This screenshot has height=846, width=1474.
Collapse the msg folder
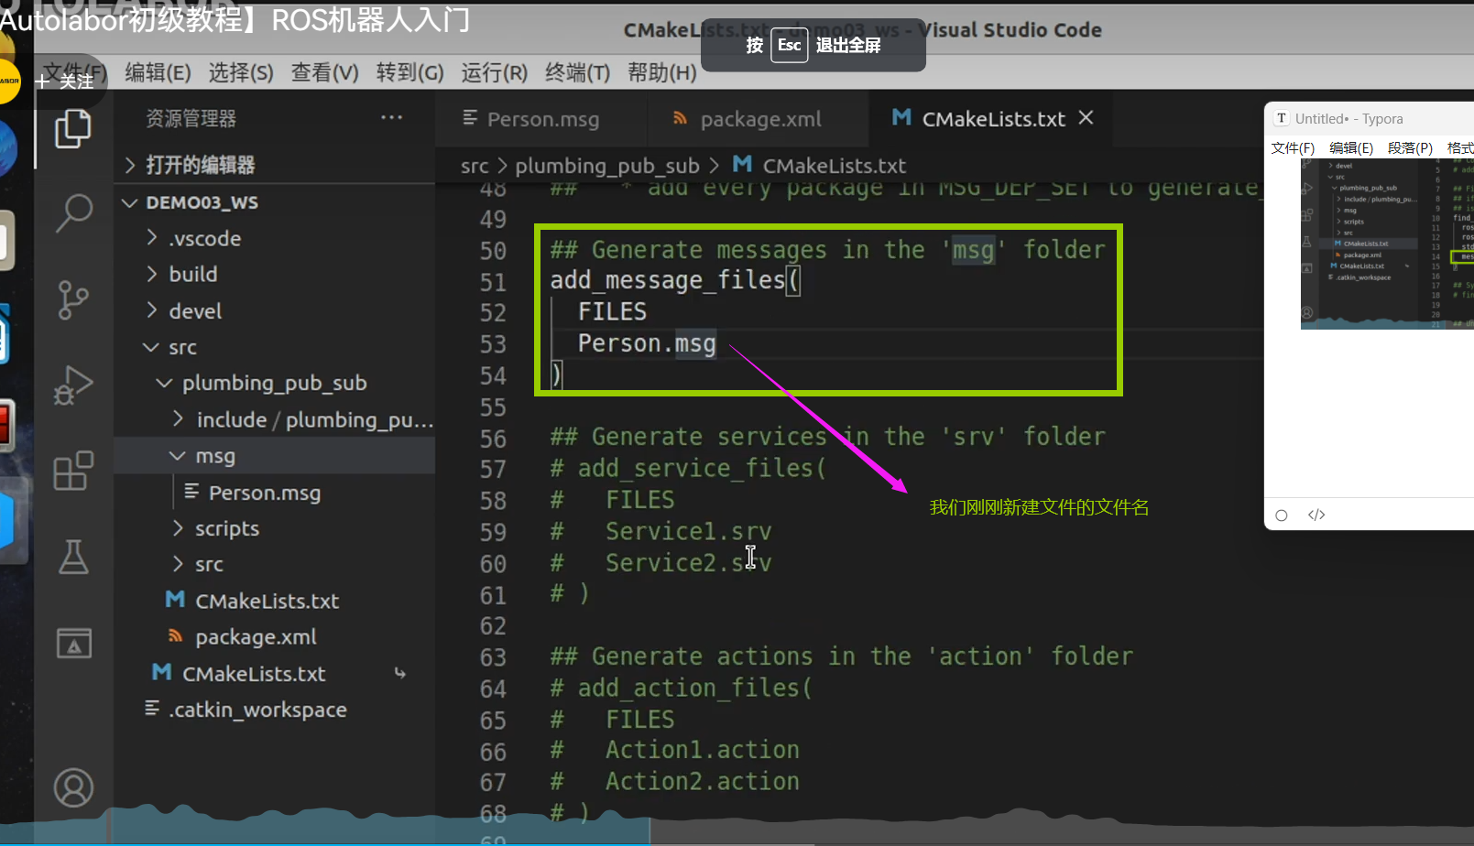point(275,455)
